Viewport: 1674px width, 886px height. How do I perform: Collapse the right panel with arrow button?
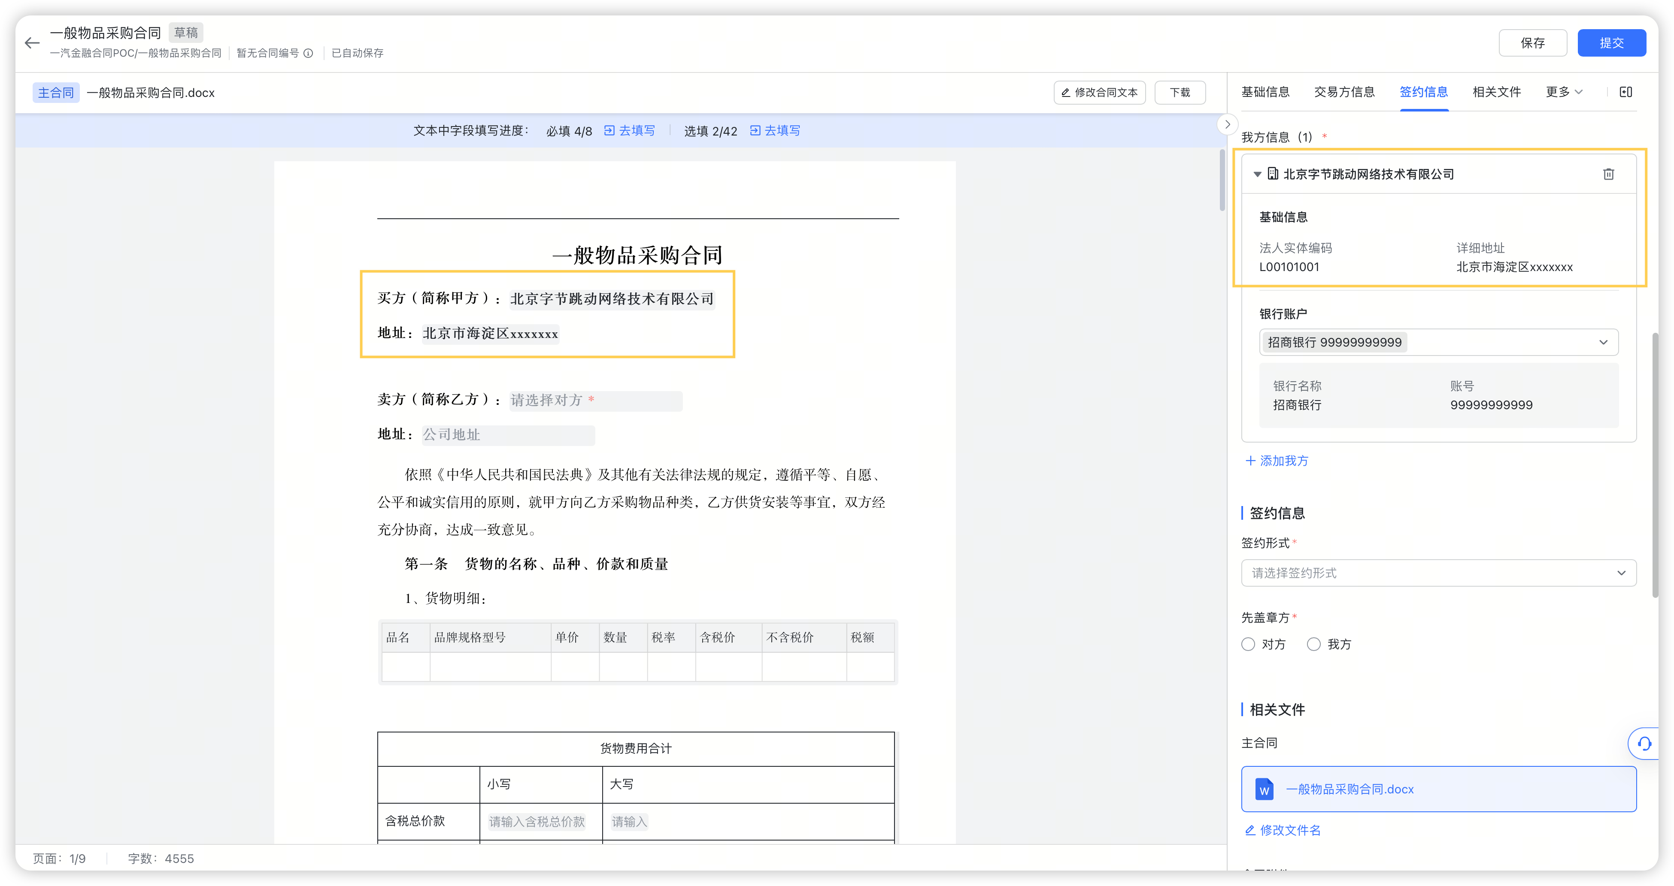coord(1227,124)
